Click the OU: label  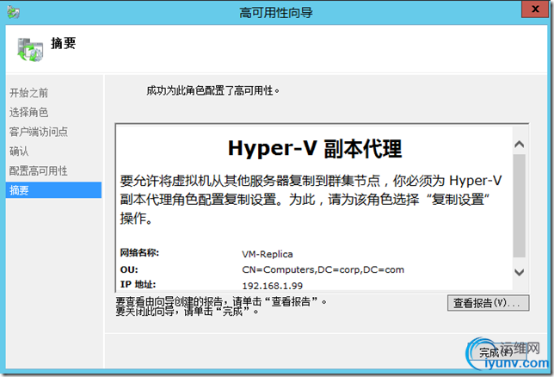pyautogui.click(x=129, y=270)
